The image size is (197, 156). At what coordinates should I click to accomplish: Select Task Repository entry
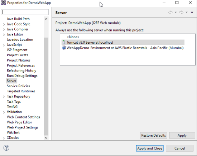coord(19,96)
